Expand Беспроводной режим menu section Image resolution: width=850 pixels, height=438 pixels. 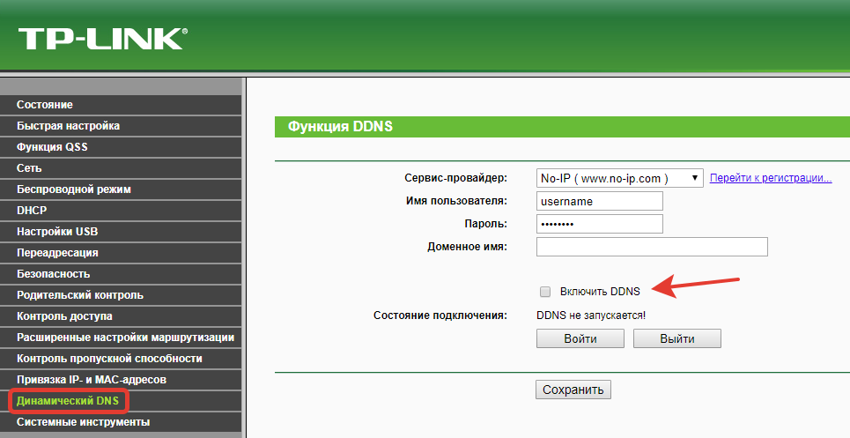pyautogui.click(x=73, y=189)
